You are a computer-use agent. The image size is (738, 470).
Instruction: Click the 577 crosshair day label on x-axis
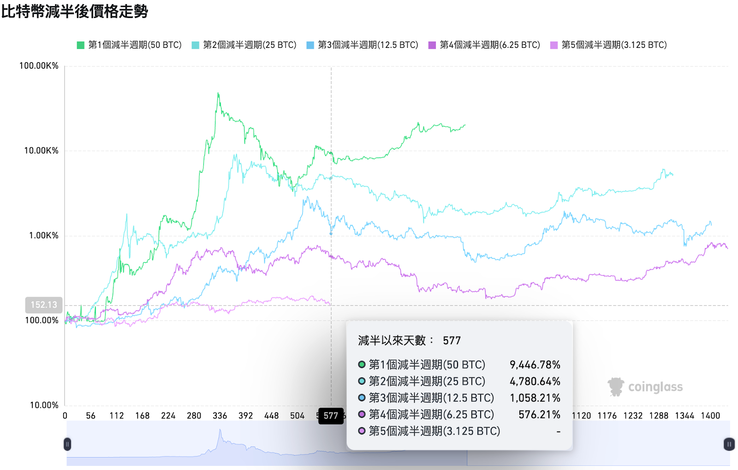click(x=331, y=416)
